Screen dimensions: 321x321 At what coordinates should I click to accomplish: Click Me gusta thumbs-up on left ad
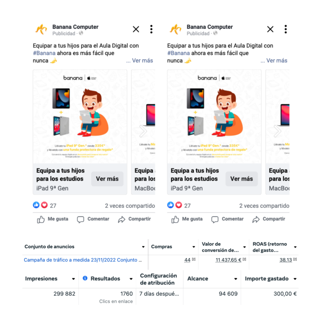tap(41, 219)
